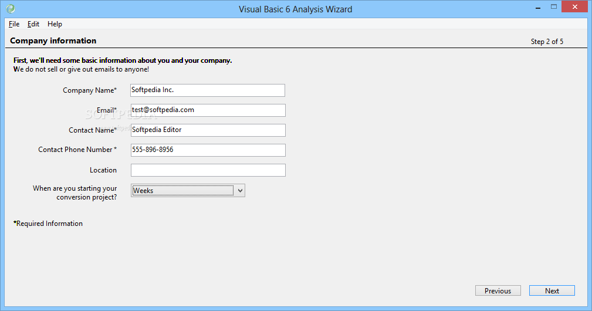Open the conversion project start dropdown

click(188, 191)
